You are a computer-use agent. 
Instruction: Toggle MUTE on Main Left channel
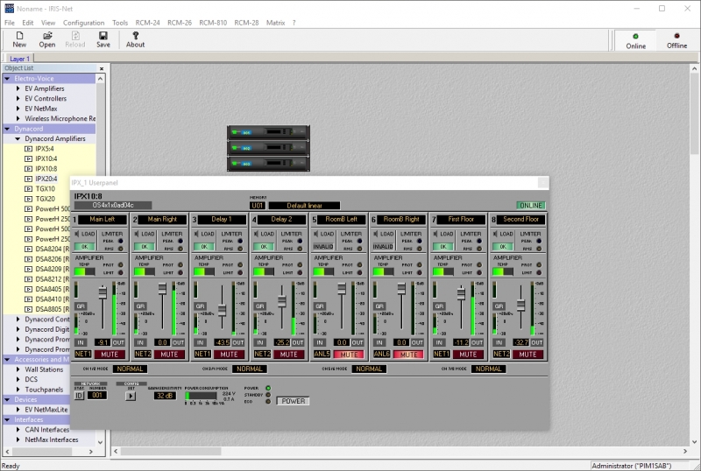(110, 355)
